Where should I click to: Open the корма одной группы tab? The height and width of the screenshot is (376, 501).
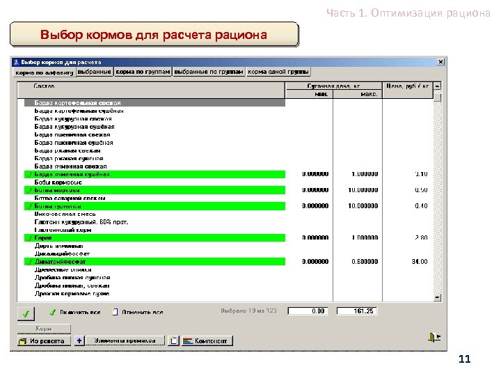click(x=278, y=72)
